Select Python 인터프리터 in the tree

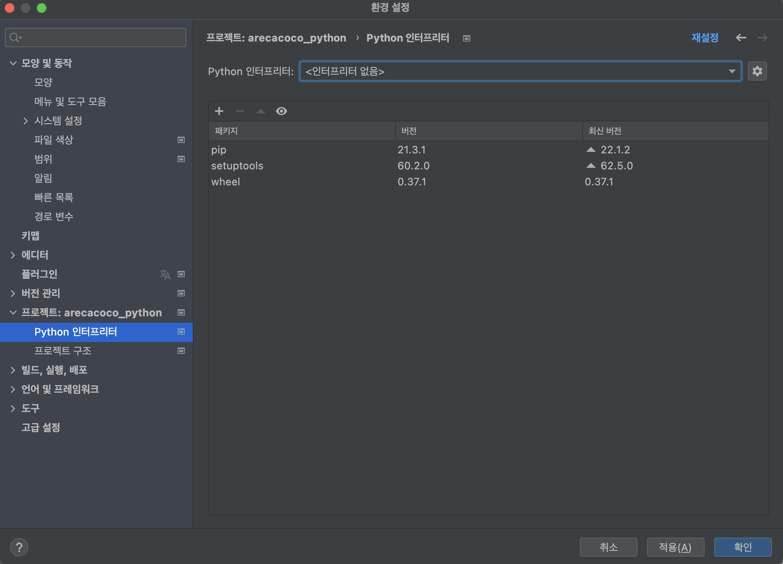tap(96, 332)
